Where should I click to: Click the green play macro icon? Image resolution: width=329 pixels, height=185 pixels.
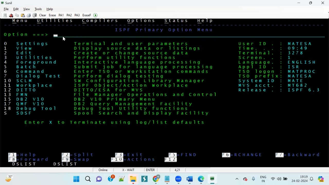(x=95, y=15)
